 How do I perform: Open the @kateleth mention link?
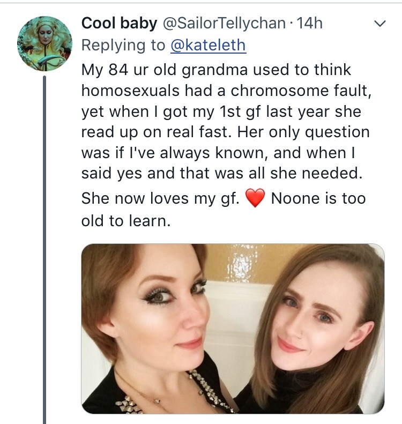208,46
